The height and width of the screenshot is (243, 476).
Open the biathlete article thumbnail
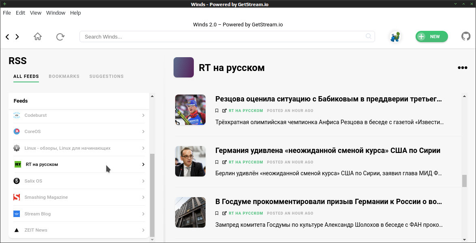tap(190, 110)
